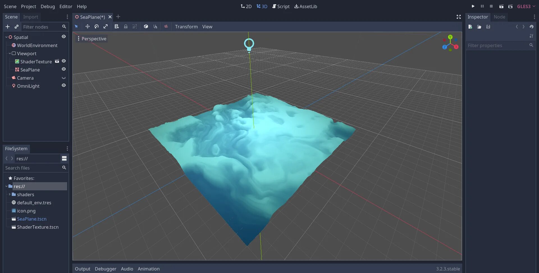Go to previous edited object
Screen dimensions: 539x273
point(517,27)
